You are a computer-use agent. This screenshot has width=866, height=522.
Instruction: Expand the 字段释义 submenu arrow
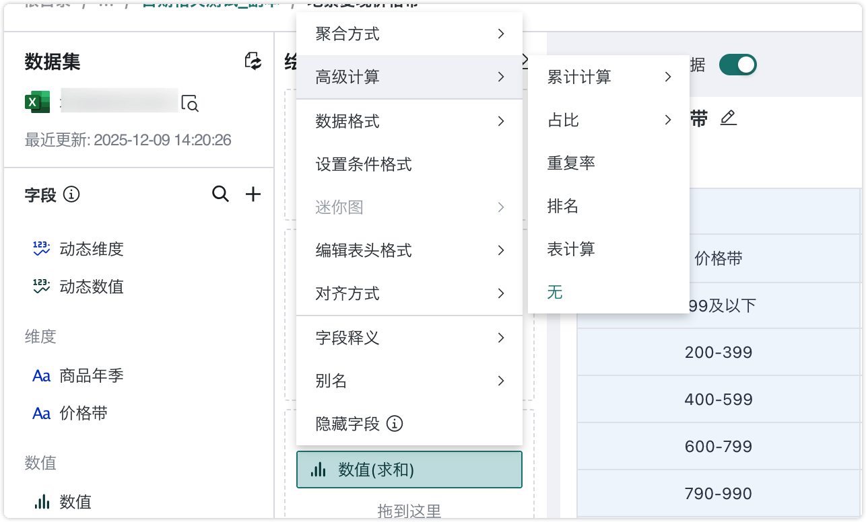pyautogui.click(x=501, y=338)
